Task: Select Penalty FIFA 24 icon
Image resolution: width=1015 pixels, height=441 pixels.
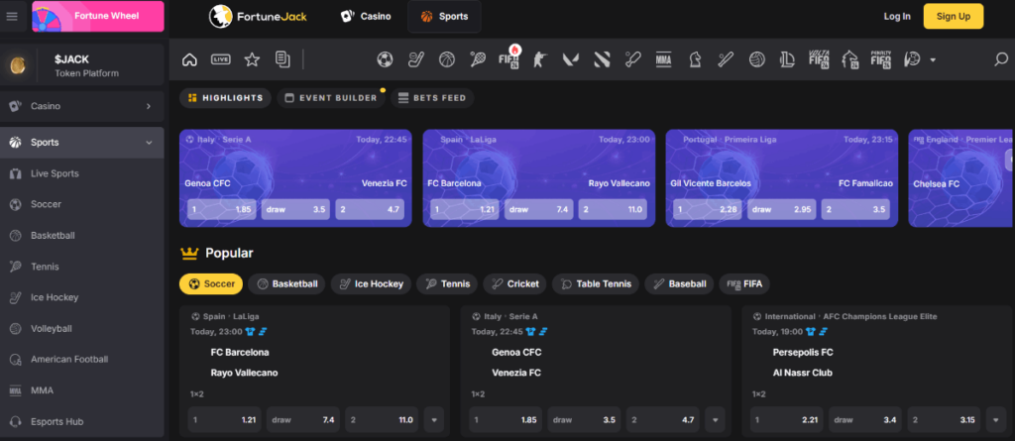Action: [881, 59]
